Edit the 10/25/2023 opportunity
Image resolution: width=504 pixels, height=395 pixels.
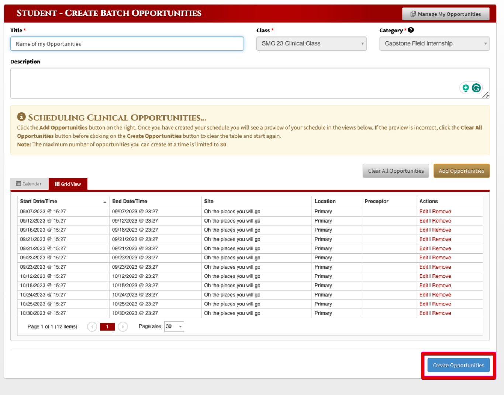[x=424, y=304]
